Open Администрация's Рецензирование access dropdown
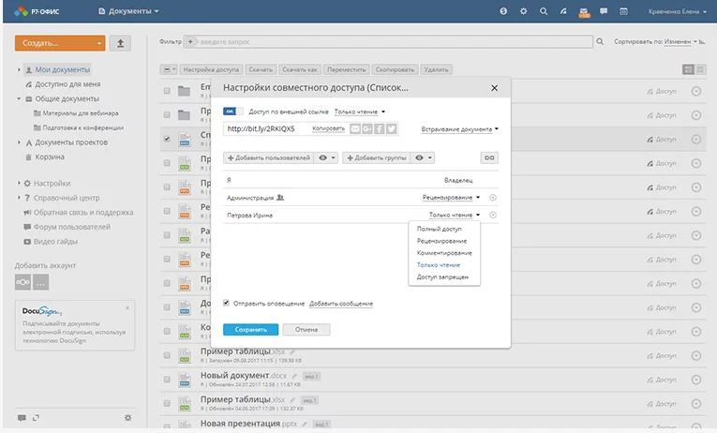The image size is (717, 433). (451, 198)
